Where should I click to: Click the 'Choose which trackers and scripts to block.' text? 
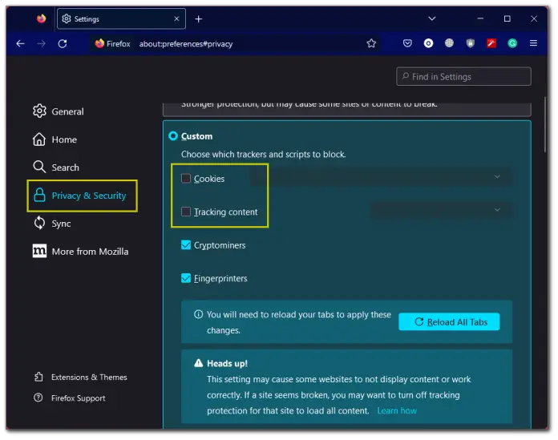[x=263, y=155]
